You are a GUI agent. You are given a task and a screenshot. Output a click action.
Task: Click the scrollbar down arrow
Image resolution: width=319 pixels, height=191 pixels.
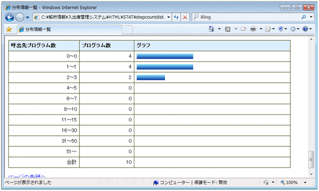311,174
